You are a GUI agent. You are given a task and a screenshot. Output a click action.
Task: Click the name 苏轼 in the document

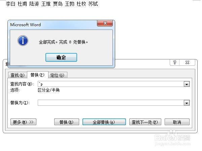pyautogui.click(x=93, y=4)
